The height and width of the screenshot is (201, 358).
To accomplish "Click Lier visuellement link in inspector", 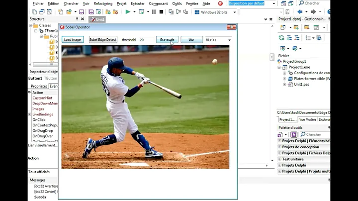I will click(43, 145).
